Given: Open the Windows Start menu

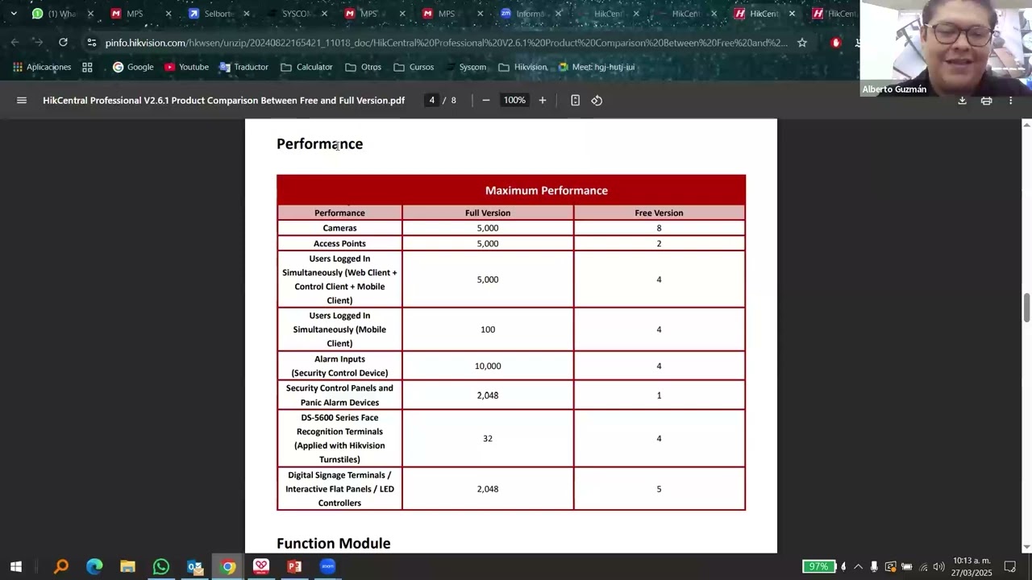Looking at the screenshot, I should click(15, 566).
